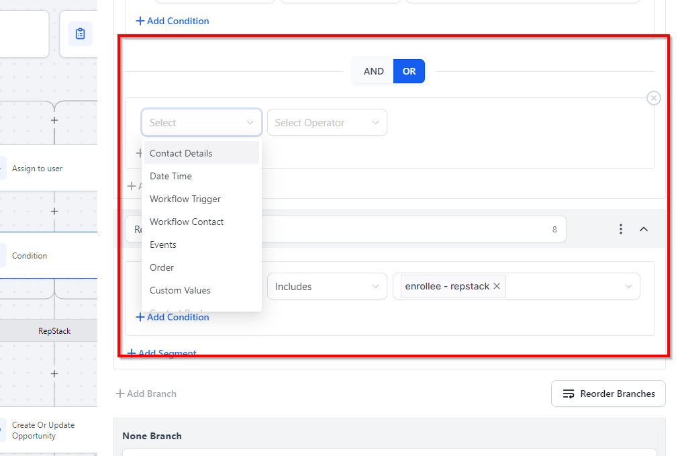
Task: Select the RepStack branch label
Action: coord(48,331)
